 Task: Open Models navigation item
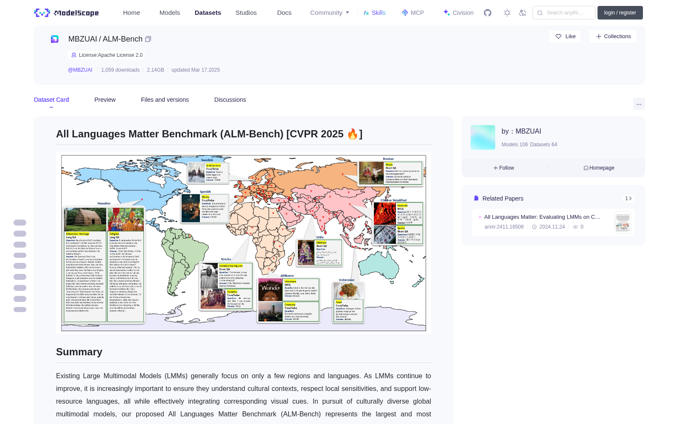(x=170, y=13)
